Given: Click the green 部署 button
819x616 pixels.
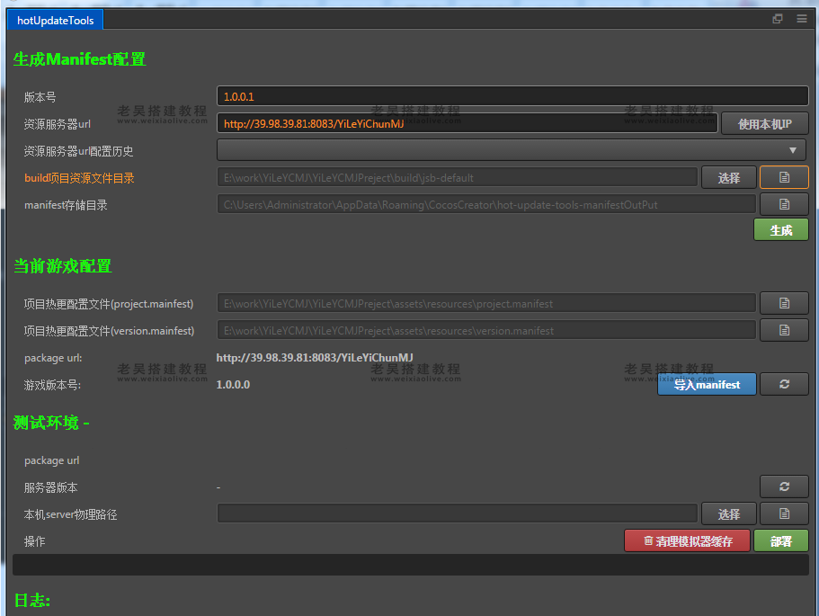Looking at the screenshot, I should pyautogui.click(x=780, y=540).
